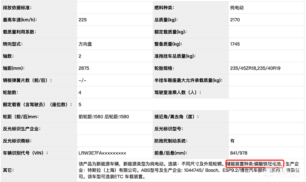Screen dimensions: 306x182
Task: Select the label 轮胎数:
Action: click(10, 92)
